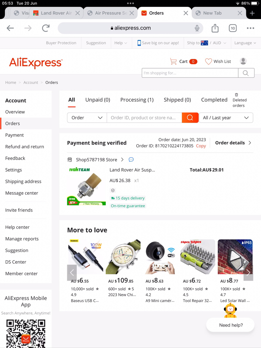This screenshot has height=348, width=261.
Task: Tap the browser share icon
Action: click(215, 28)
